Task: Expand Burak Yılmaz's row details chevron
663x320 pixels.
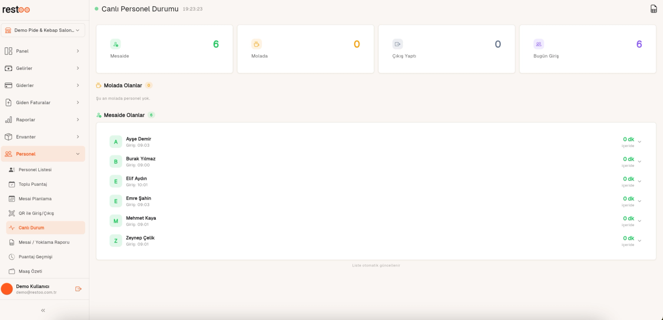Action: (x=639, y=162)
